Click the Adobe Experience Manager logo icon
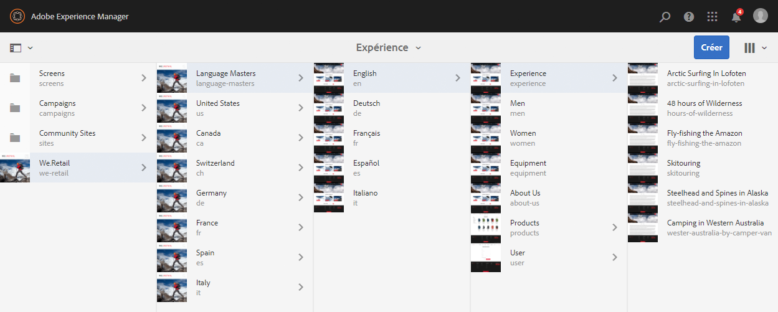Screen dimensions: 778x312 (17, 16)
